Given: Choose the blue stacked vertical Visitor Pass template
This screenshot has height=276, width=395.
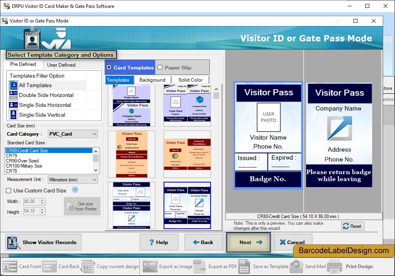Looking at the screenshot, I should pyautogui.click(x=132, y=205).
